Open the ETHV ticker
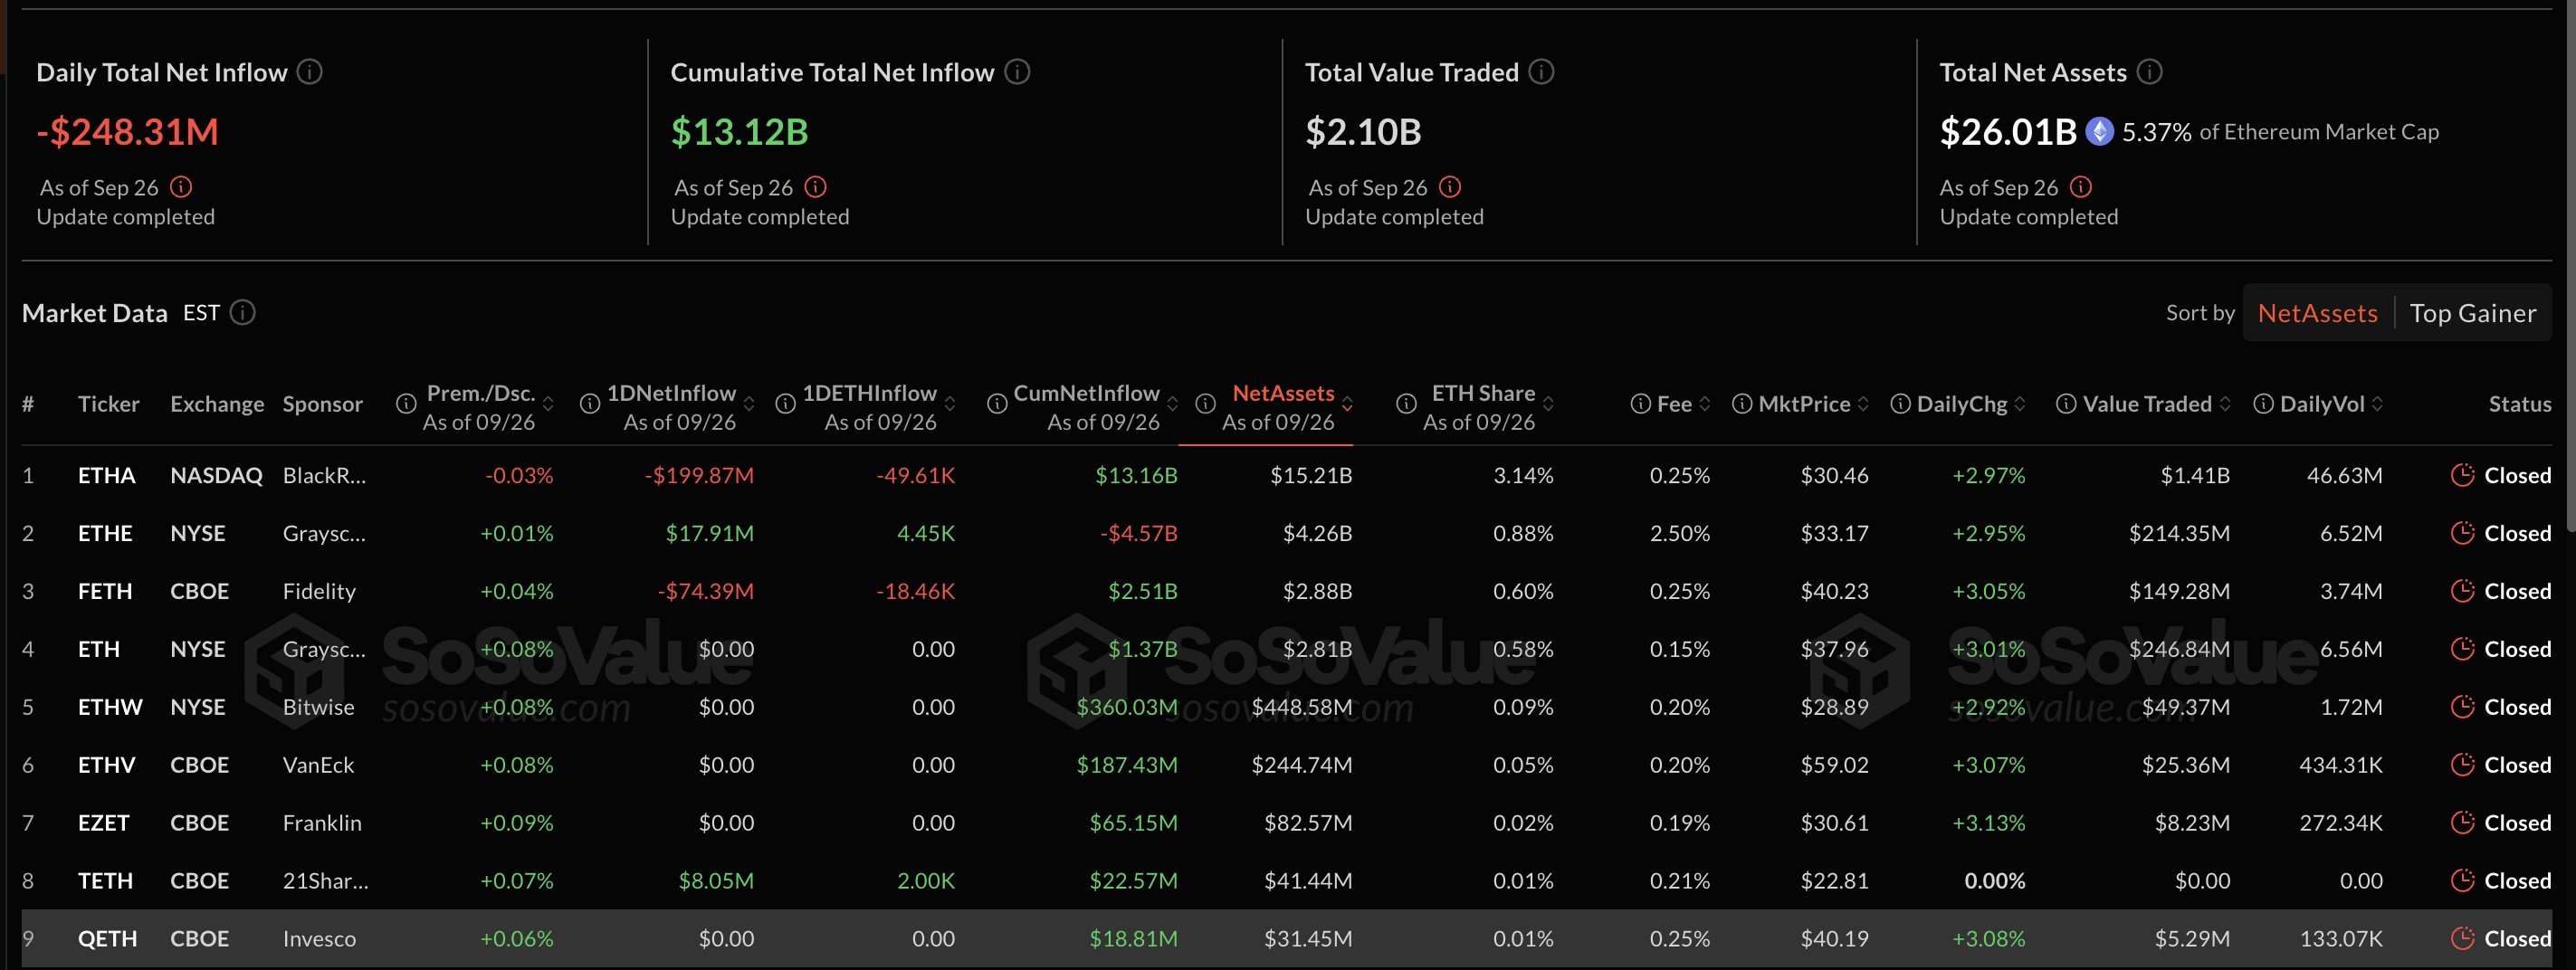This screenshot has height=970, width=2576. click(106, 765)
